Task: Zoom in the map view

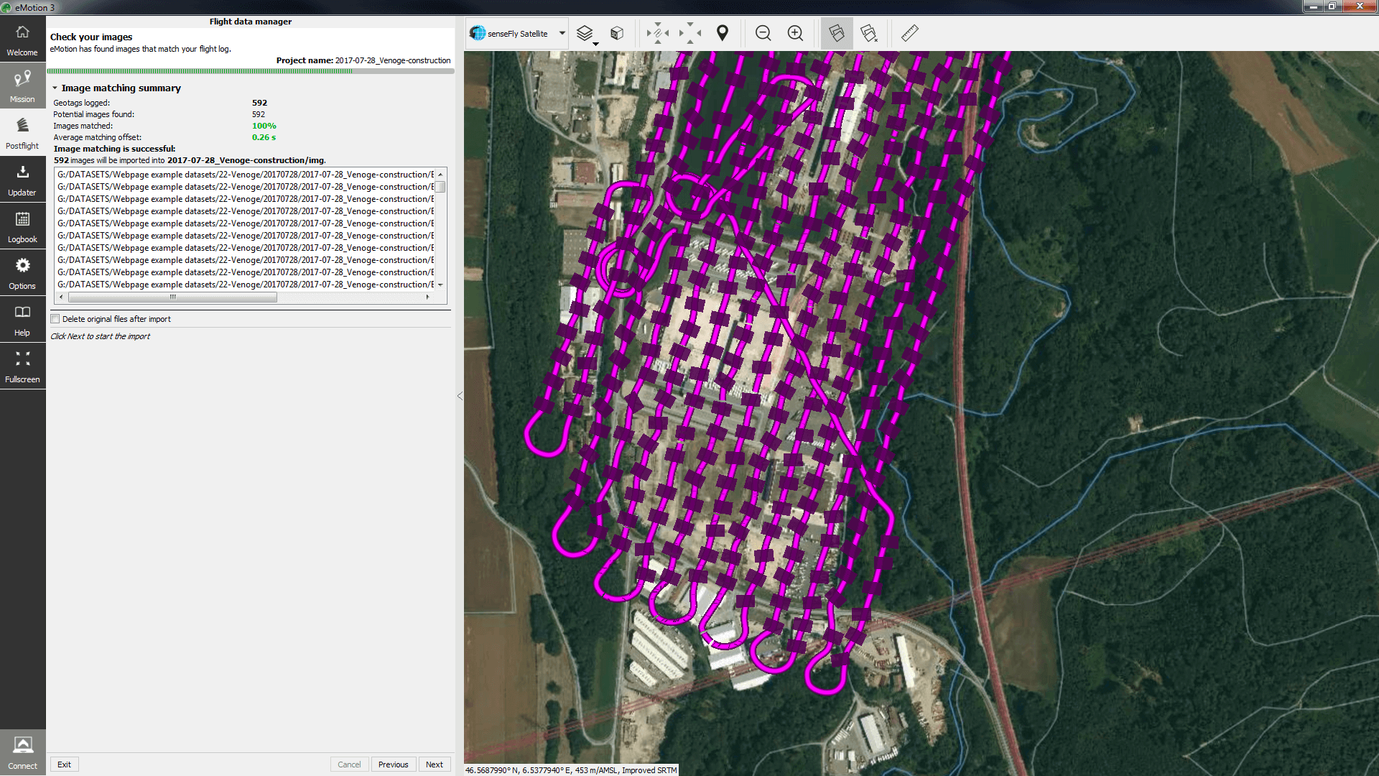Action: click(x=795, y=33)
